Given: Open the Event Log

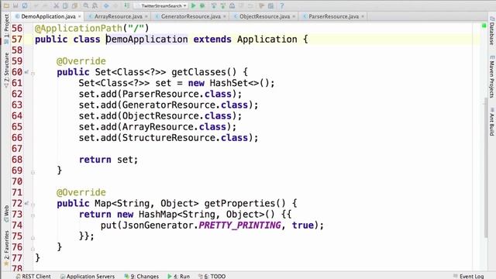Looking at the screenshot, I should (x=468, y=276).
